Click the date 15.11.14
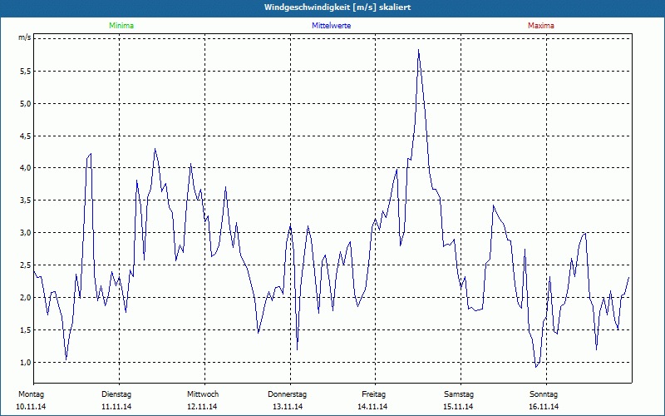The width and height of the screenshot is (665, 416). pyautogui.click(x=458, y=407)
